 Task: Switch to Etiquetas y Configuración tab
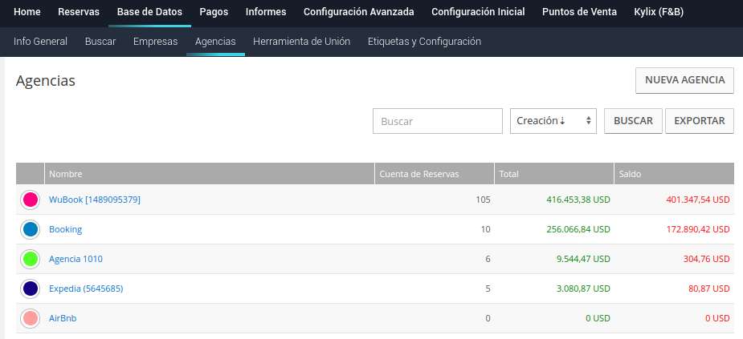tap(424, 42)
